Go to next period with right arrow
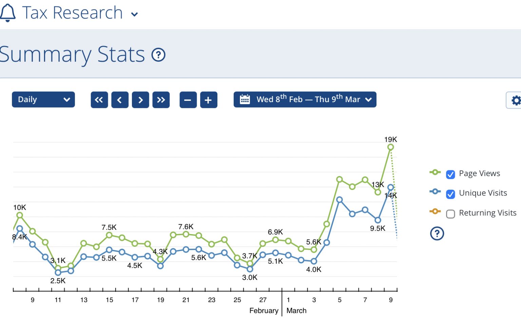The image size is (521, 322). click(x=140, y=100)
